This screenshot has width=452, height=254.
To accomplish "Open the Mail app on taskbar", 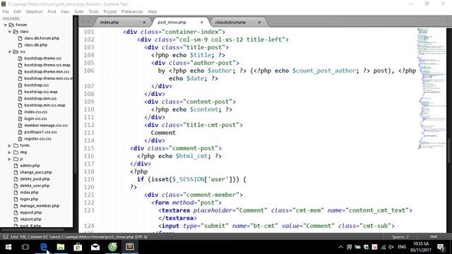I will pos(95,247).
